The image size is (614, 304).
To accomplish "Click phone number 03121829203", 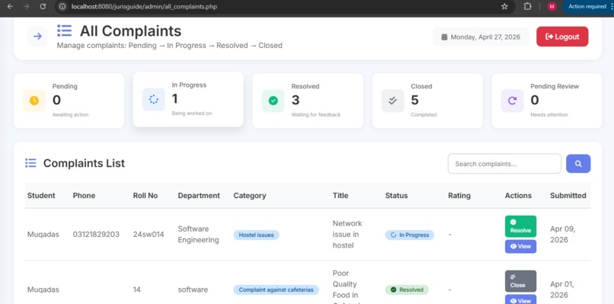I will pyautogui.click(x=96, y=235).
